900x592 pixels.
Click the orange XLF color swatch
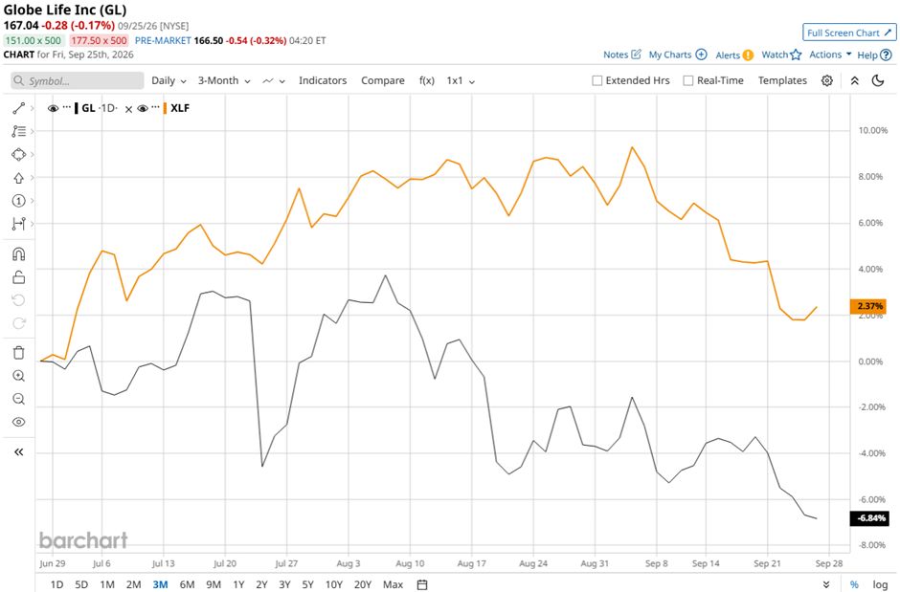tap(166, 108)
